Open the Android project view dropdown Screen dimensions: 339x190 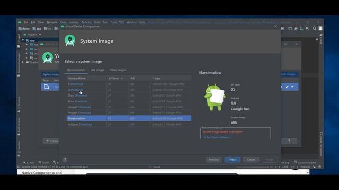pyautogui.click(x=32, y=35)
